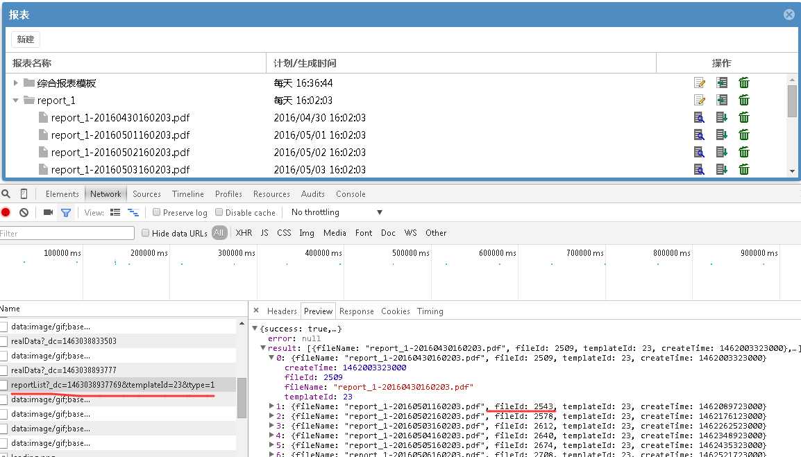Download report_1-20160503160203.pdf
801x457 pixels.
point(722,169)
